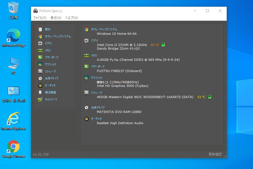Click the 周辺機器 mouse icon in sidebar

pyautogui.click(x=40, y=92)
